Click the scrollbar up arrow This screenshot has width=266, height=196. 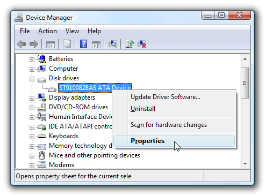click(x=245, y=59)
